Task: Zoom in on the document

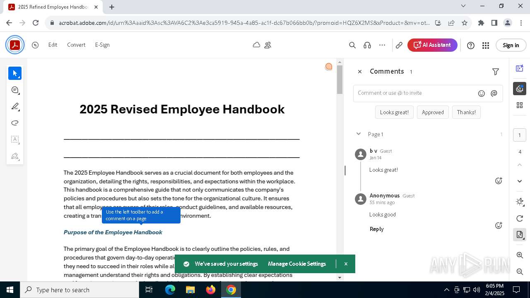Action: point(520,255)
